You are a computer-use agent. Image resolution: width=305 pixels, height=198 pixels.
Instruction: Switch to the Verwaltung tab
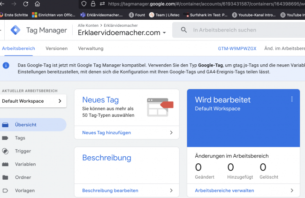point(91,48)
